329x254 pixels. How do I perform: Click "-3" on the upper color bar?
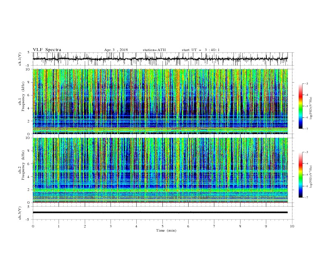point(306,83)
